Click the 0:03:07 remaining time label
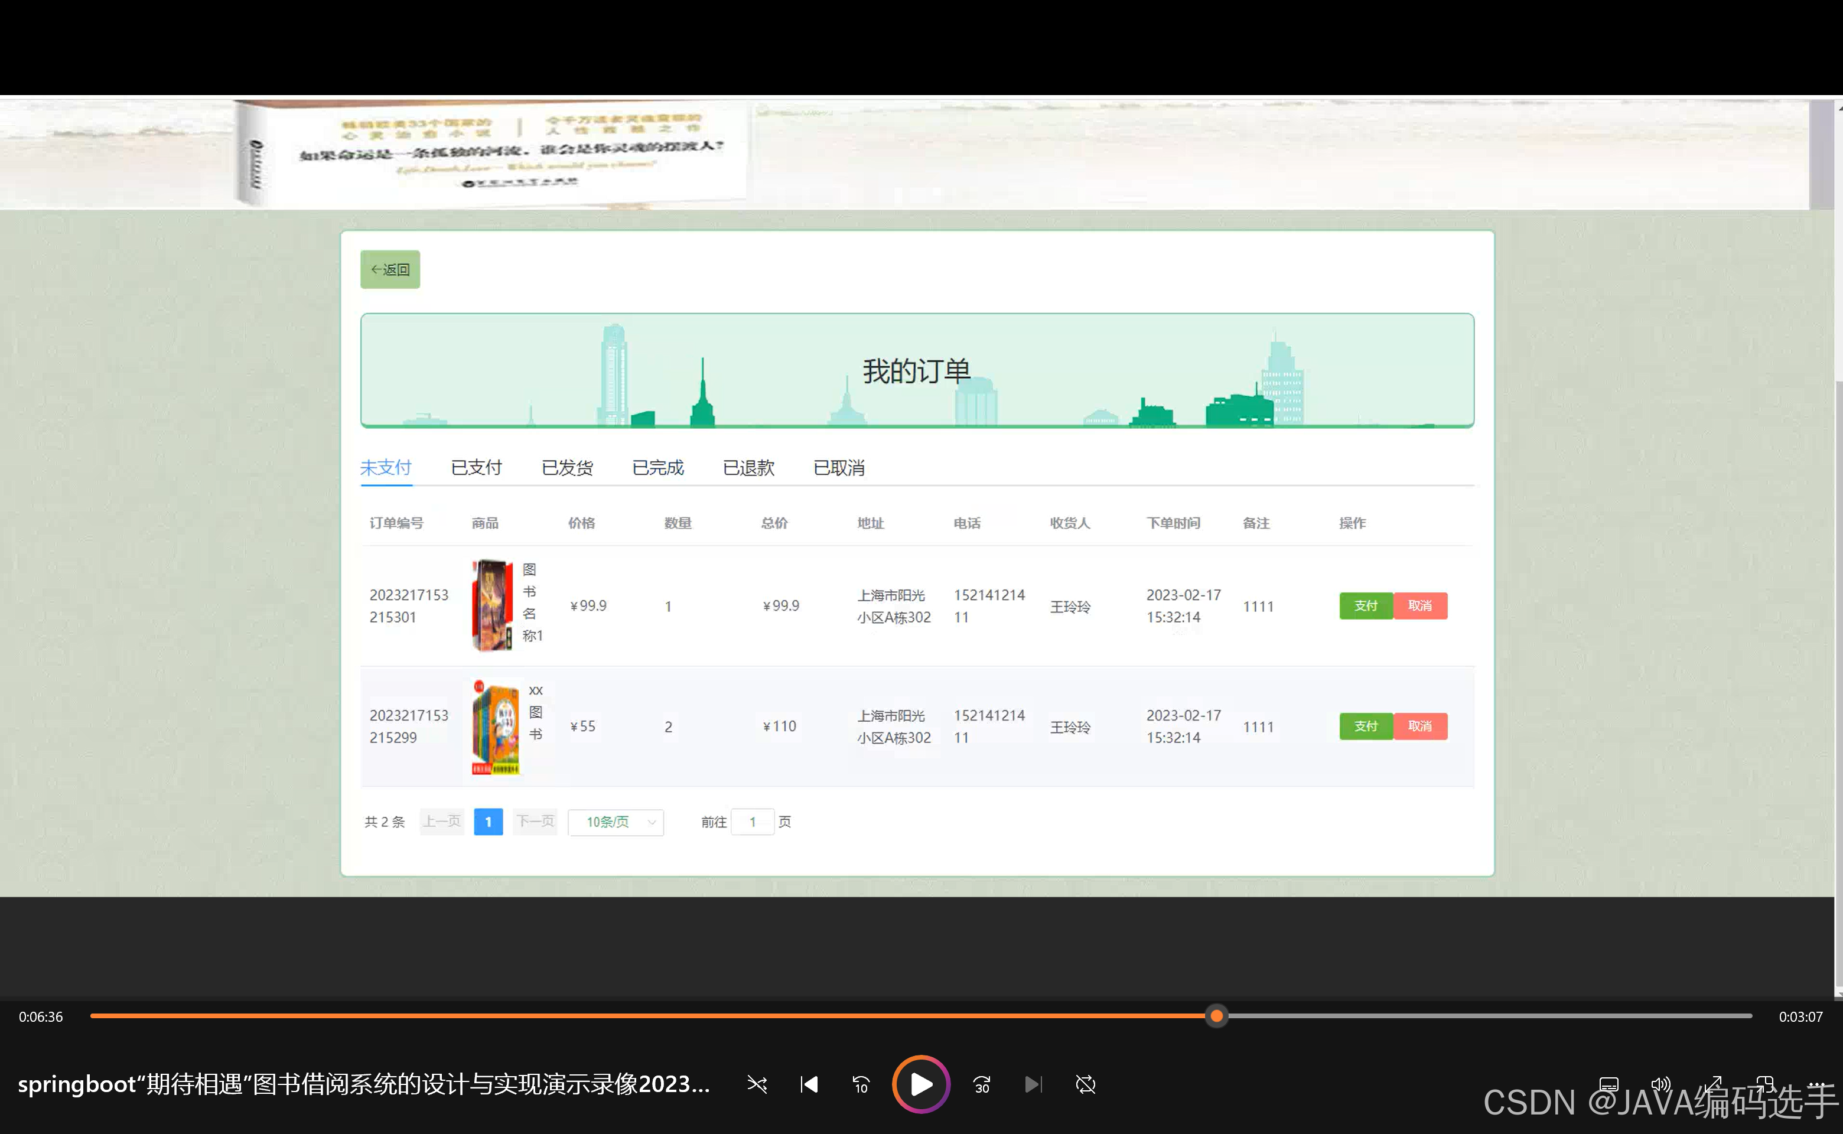Viewport: 1843px width, 1134px height. coord(1800,1017)
